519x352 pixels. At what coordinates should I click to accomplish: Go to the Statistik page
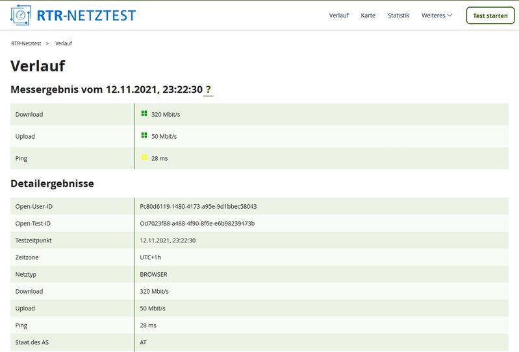398,16
